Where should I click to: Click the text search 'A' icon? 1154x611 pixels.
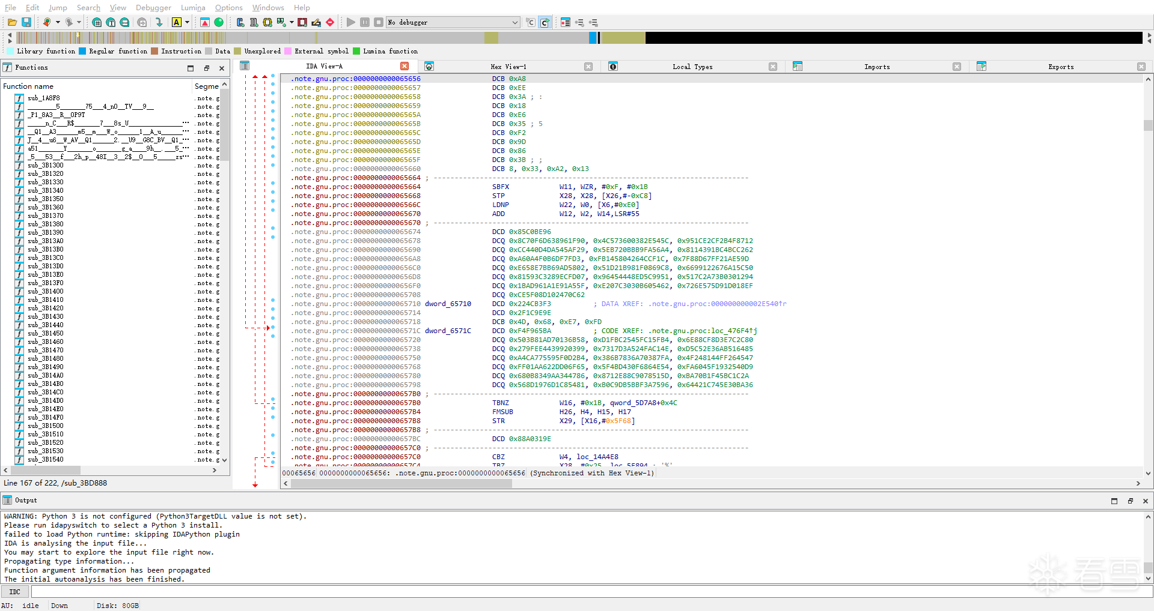pyautogui.click(x=177, y=22)
